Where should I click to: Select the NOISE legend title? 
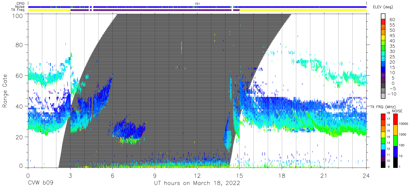(398, 111)
